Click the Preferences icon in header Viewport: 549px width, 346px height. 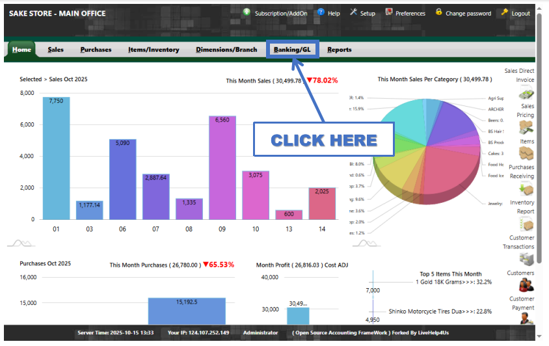click(x=389, y=12)
